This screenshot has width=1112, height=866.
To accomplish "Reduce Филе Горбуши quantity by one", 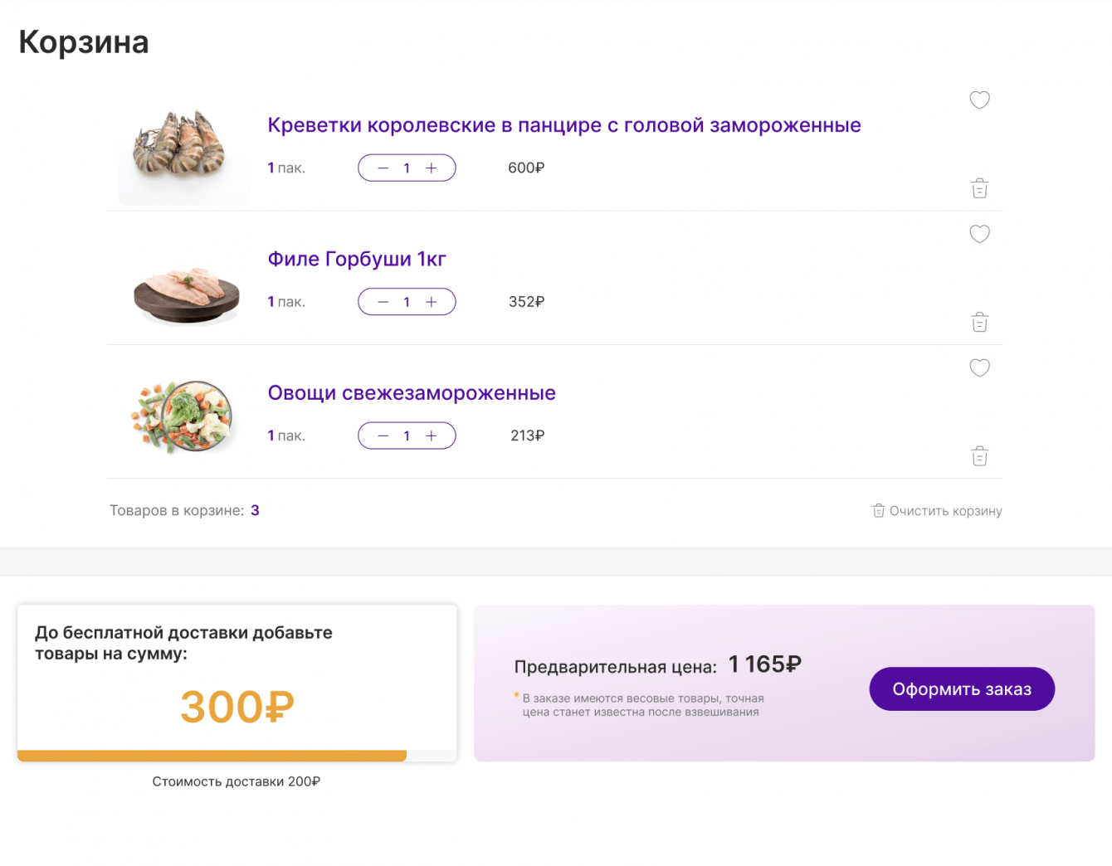I will pos(383,302).
